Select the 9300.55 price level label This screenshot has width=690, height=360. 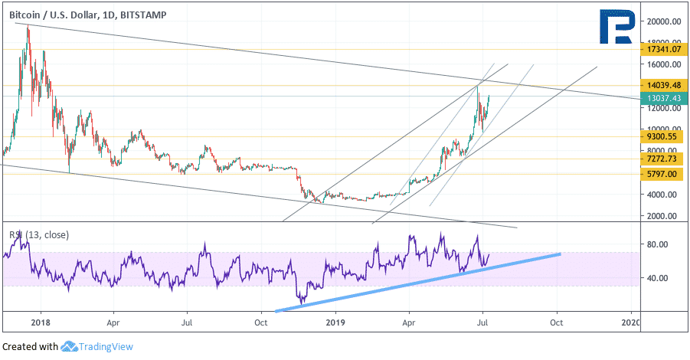pos(662,137)
